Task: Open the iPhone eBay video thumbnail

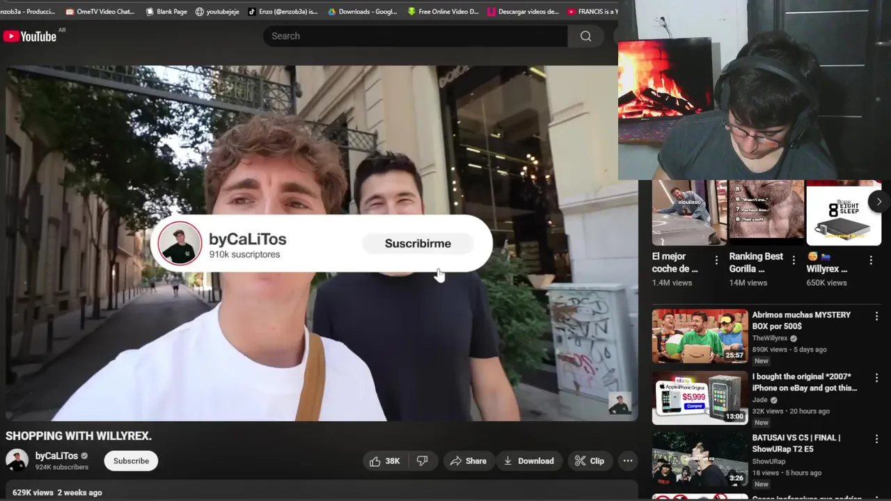Action: point(700,398)
